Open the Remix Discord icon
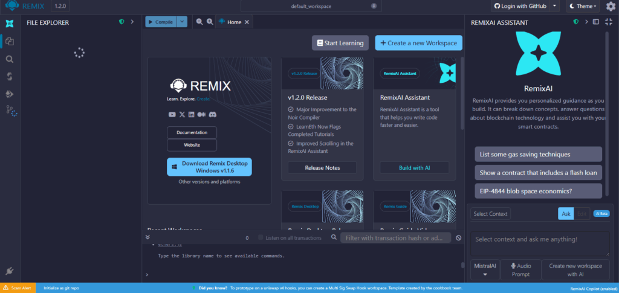 pos(212,114)
